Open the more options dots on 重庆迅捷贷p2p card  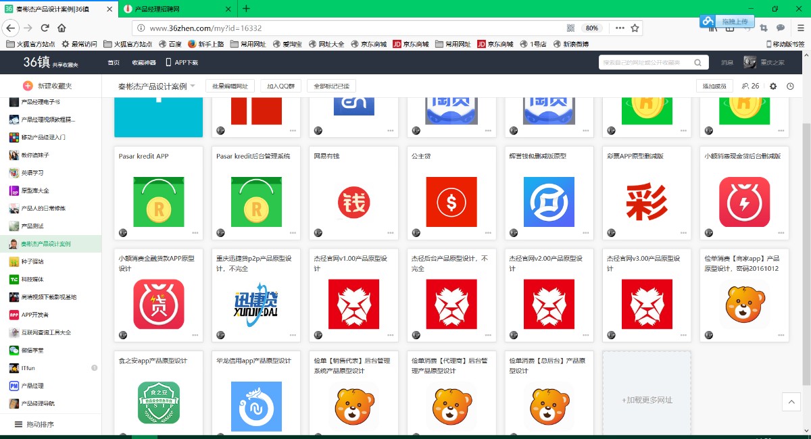coord(293,335)
